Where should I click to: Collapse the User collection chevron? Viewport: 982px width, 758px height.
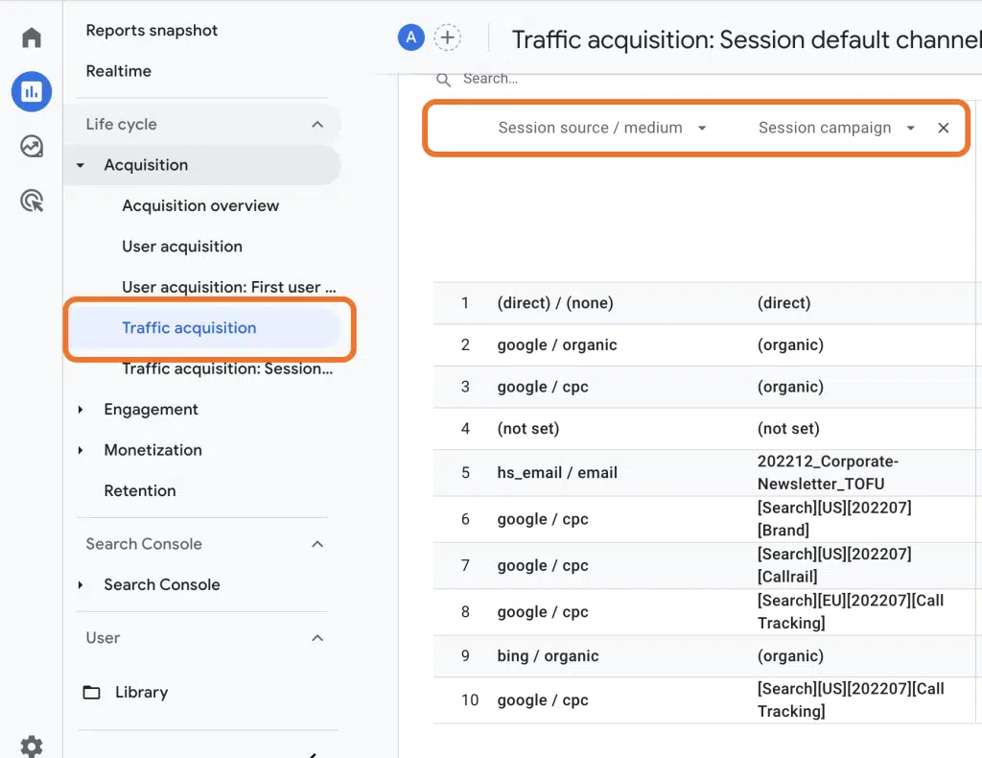click(317, 638)
